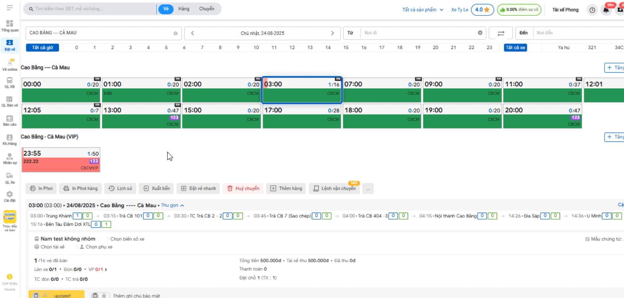The image size is (624, 298).
Task: Go to next day arrow
Action: [x=332, y=33]
